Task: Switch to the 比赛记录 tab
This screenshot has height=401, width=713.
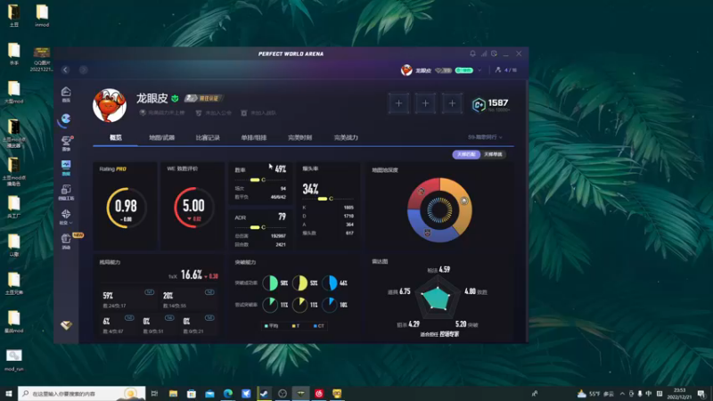Action: coord(208,137)
